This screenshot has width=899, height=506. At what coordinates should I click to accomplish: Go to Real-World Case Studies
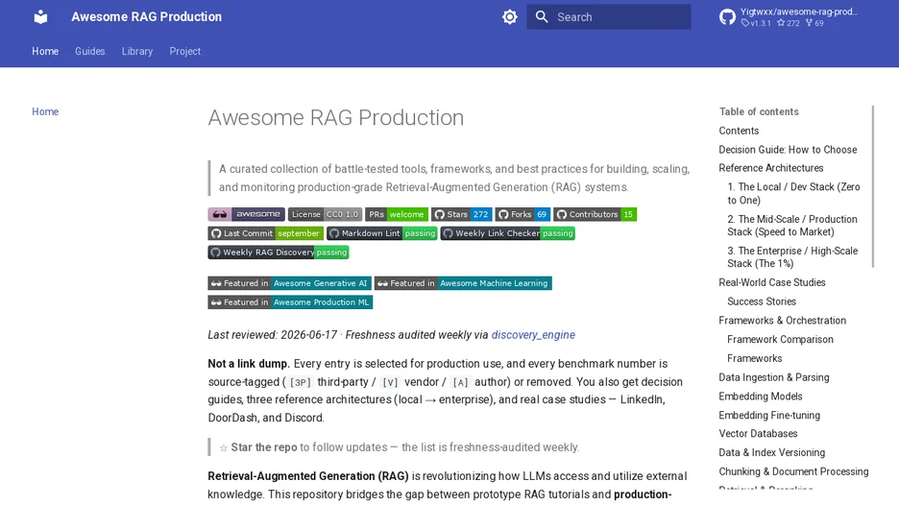point(772,282)
